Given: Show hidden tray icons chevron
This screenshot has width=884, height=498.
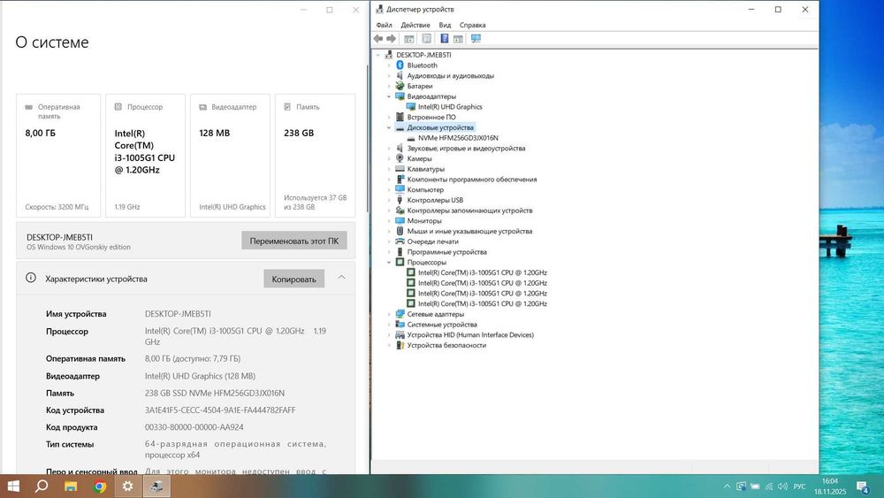Looking at the screenshot, I should click(727, 487).
